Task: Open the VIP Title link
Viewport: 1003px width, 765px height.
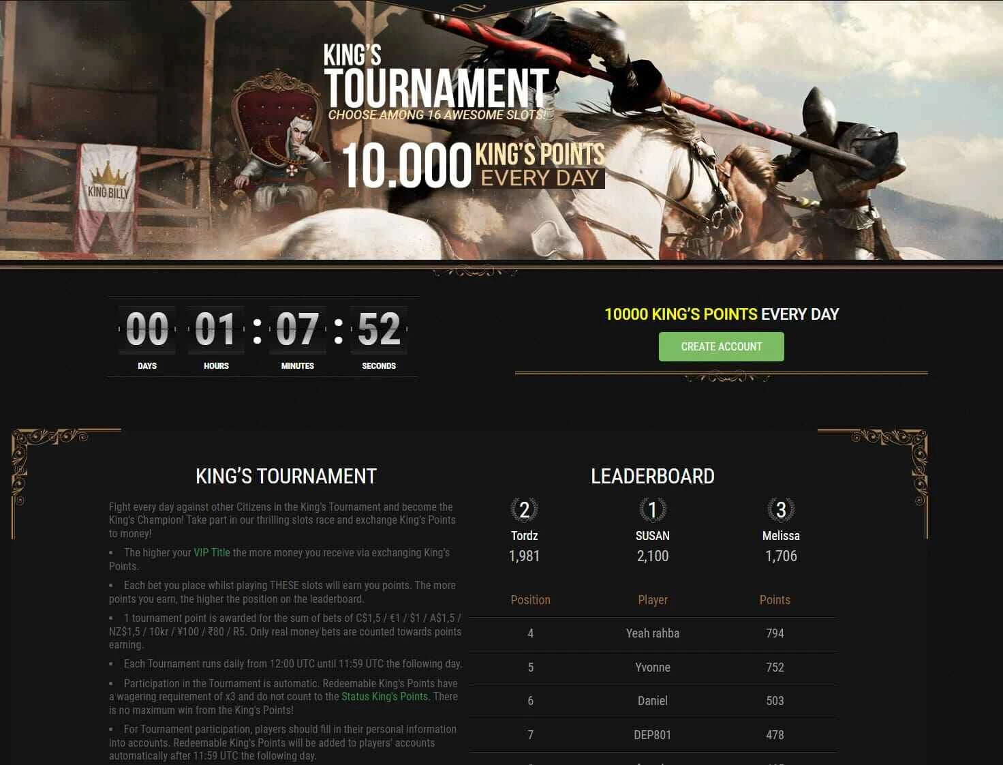Action: coord(212,552)
